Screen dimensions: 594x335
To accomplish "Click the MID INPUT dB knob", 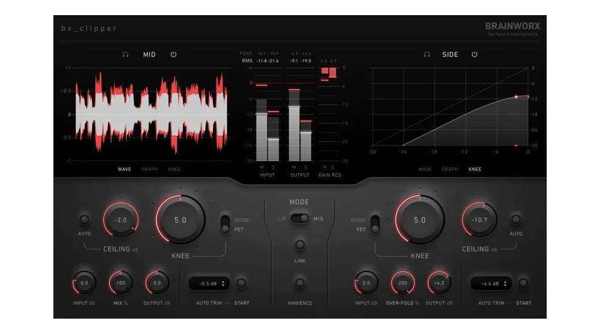I will click(84, 283).
